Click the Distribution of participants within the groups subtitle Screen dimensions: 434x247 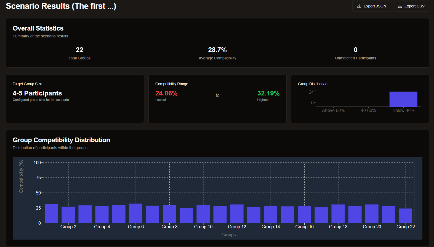pos(50,148)
